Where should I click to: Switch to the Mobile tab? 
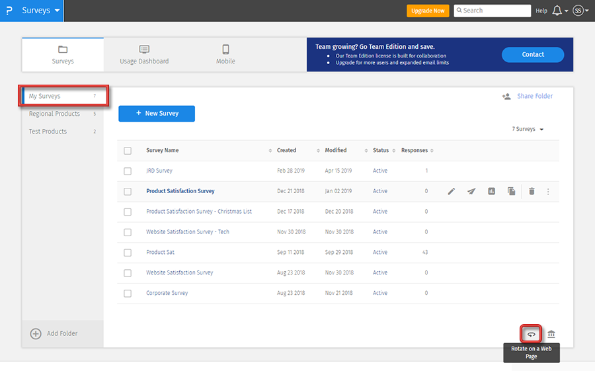point(225,54)
